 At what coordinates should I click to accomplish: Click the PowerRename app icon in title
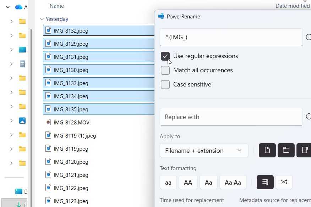161,16
